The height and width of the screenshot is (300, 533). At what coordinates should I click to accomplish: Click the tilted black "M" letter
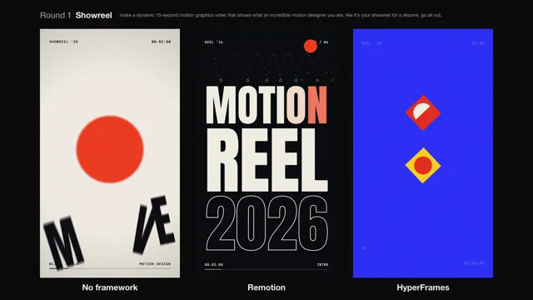[x=64, y=242]
